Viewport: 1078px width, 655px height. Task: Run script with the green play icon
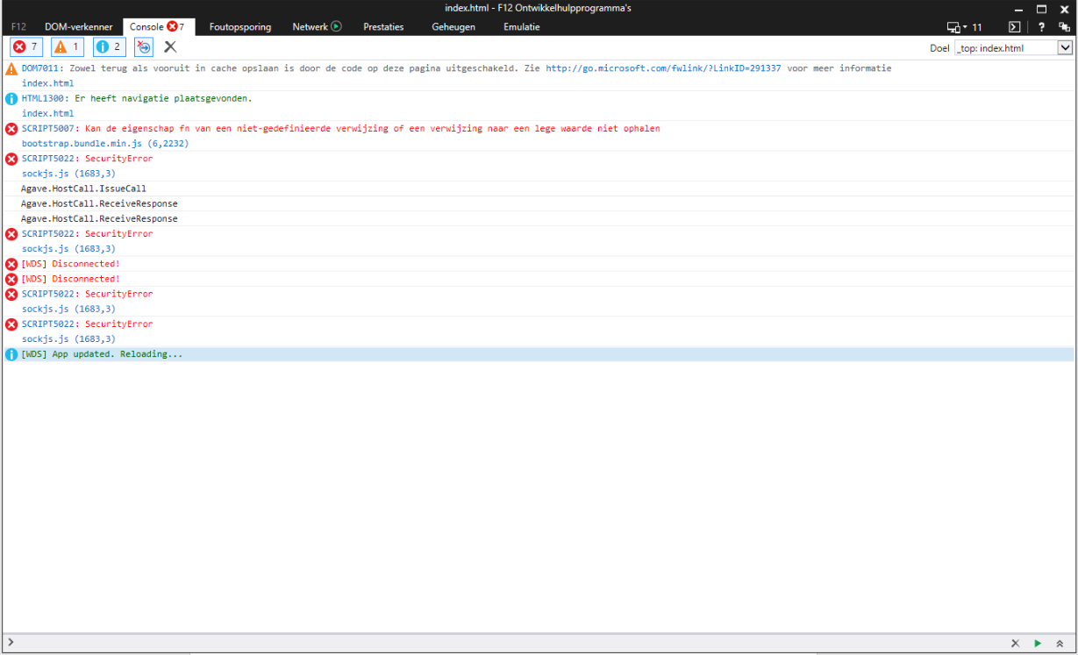(x=1038, y=643)
